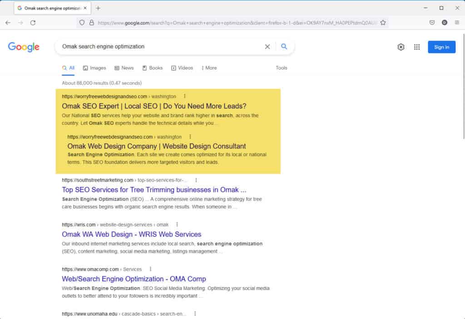Viewport: 465px width, 319px height.
Task: Open Omak SEO Expert Local SEO result
Action: tap(154, 106)
